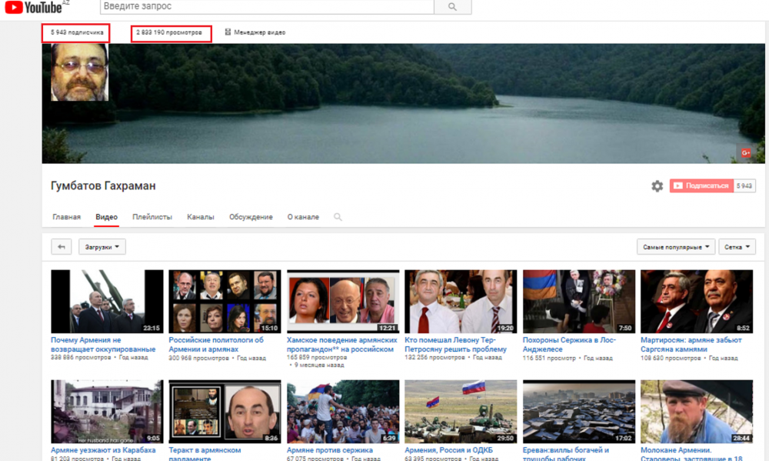
Task: Switch to the Плейлисты tab
Action: pos(152,217)
